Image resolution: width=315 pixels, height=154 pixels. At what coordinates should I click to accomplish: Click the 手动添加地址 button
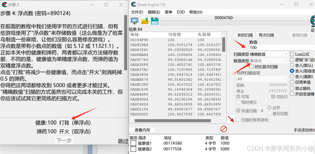point(303,130)
